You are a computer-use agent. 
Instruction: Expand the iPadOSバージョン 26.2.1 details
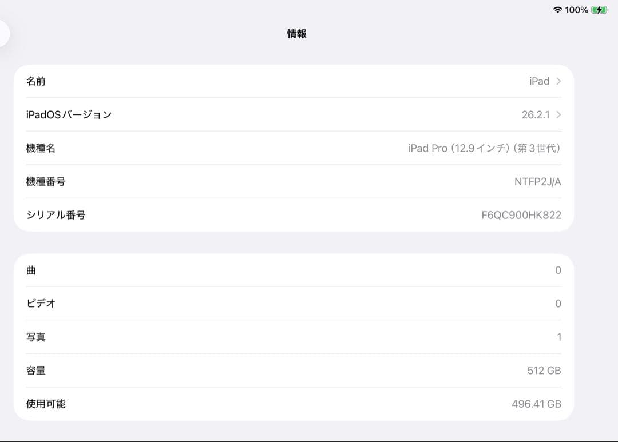558,114
